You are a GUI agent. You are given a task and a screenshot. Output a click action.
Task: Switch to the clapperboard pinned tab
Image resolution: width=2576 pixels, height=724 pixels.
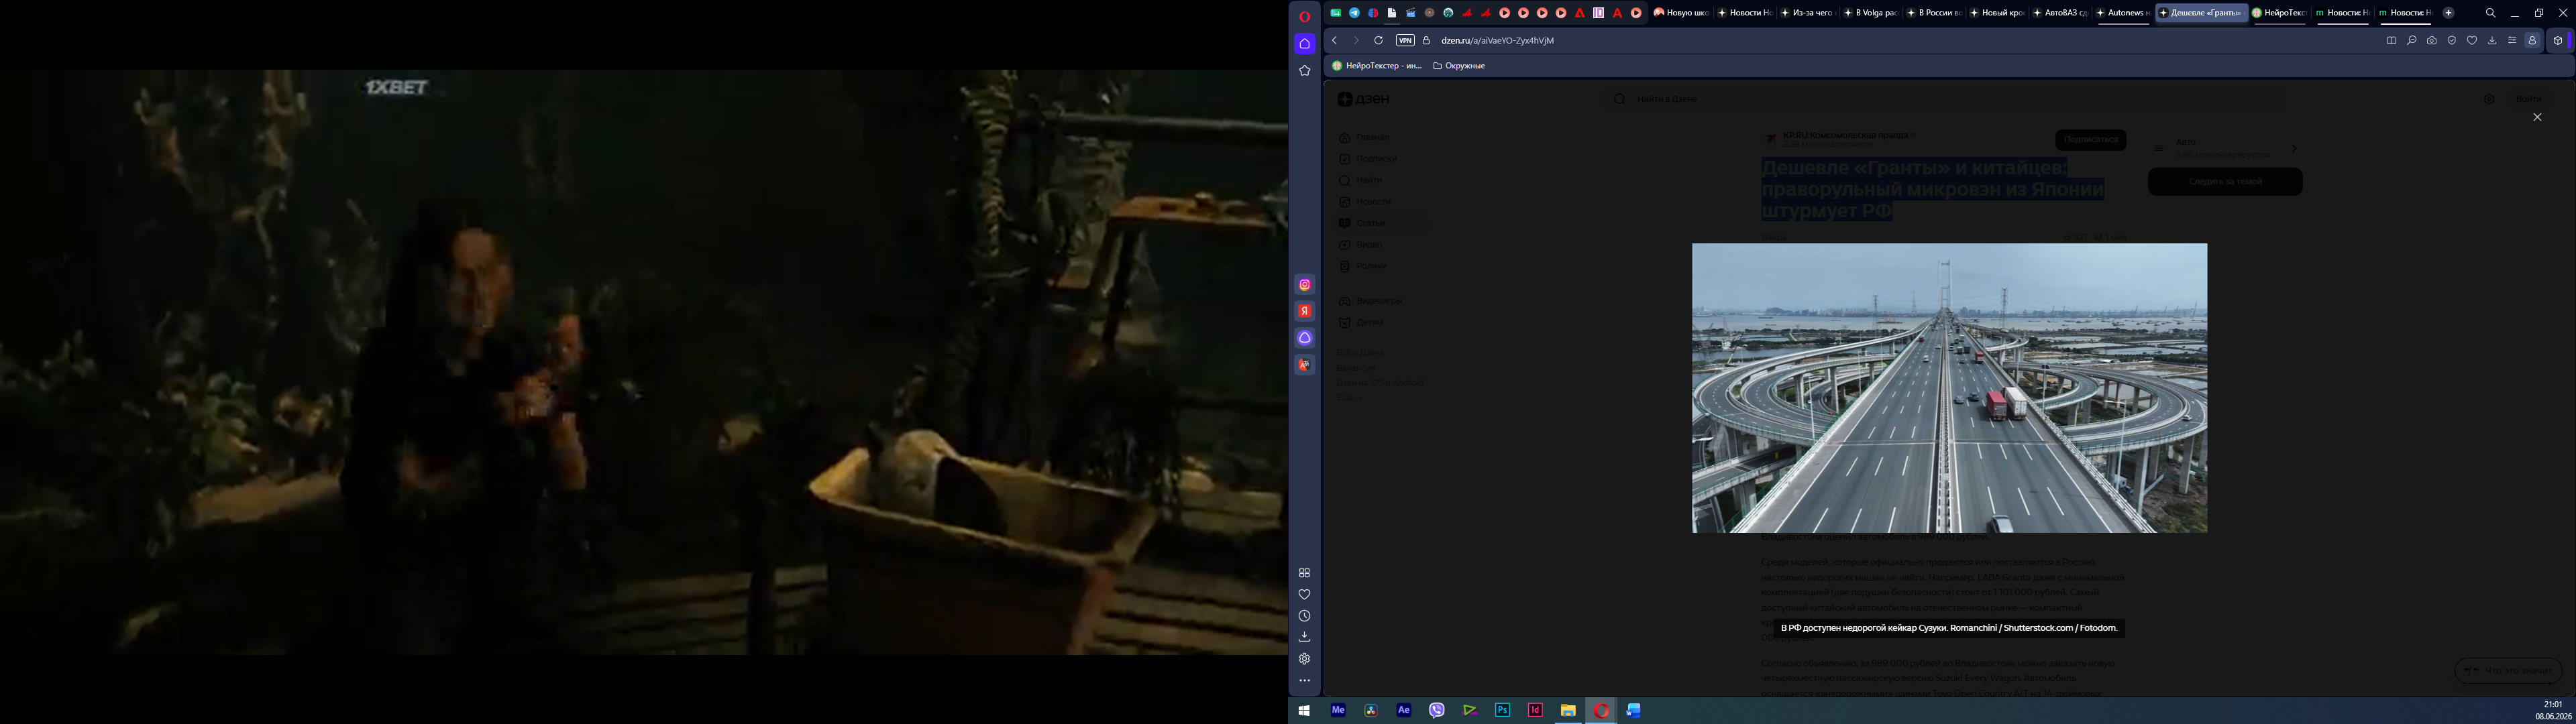(x=1410, y=13)
